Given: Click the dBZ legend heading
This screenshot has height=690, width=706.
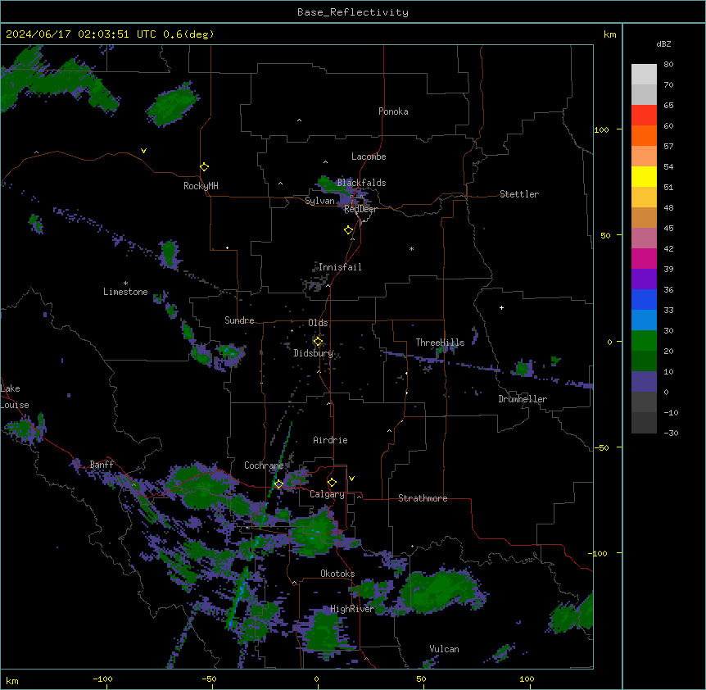Looking at the screenshot, I should coord(663,43).
